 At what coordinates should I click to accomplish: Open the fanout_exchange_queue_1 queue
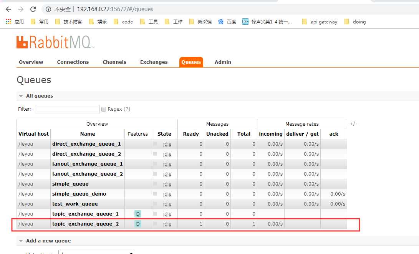87,164
